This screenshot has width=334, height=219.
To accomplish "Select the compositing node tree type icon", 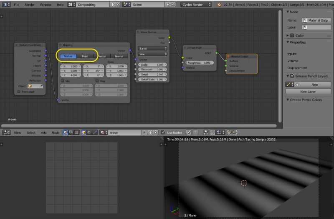I will [x=71, y=132].
